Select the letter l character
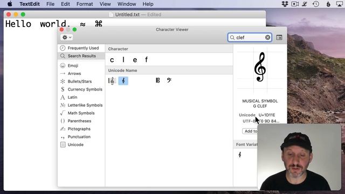The image size is (345, 194). coord(123,60)
